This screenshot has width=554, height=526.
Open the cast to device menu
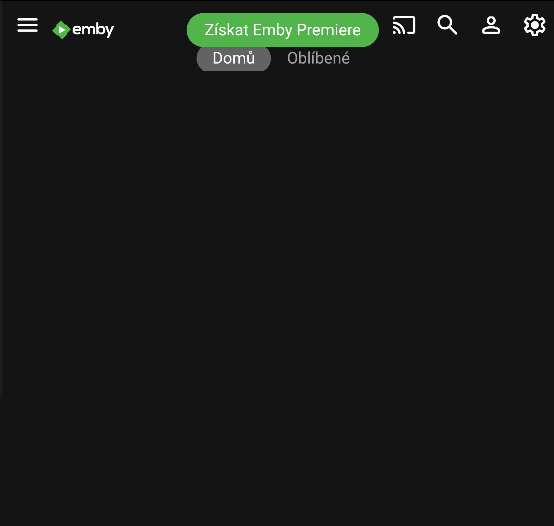(x=404, y=25)
